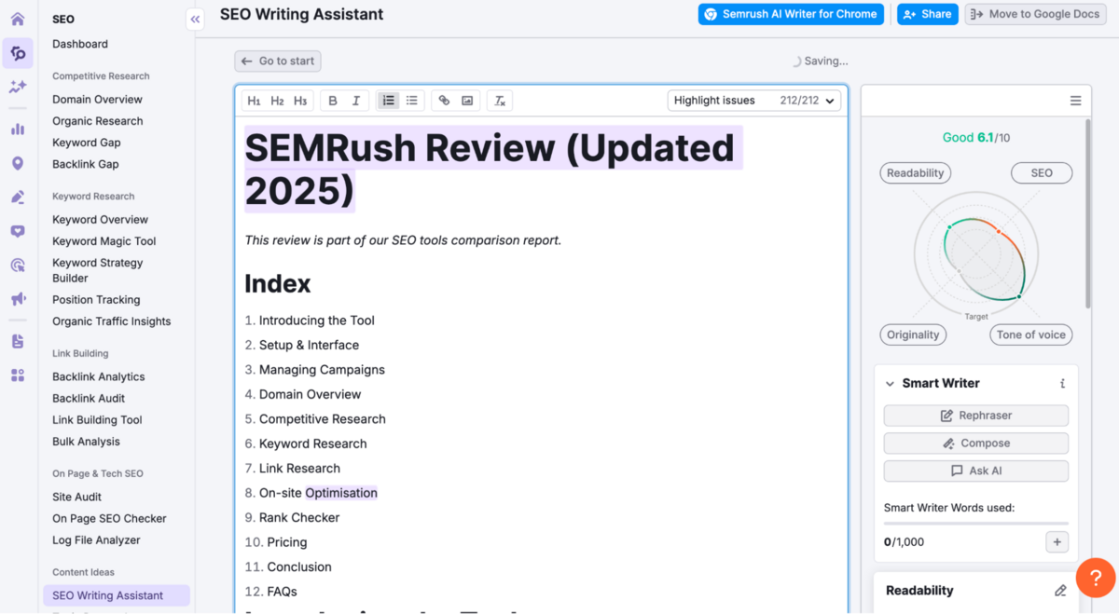Select the Readability score label
The width and height of the screenshot is (1119, 614).
point(915,172)
